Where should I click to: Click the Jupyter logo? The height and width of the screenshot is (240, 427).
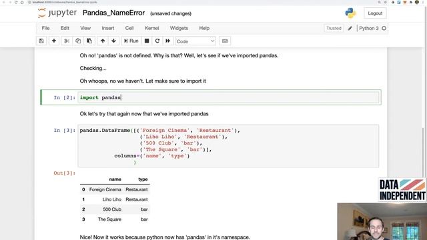click(57, 13)
